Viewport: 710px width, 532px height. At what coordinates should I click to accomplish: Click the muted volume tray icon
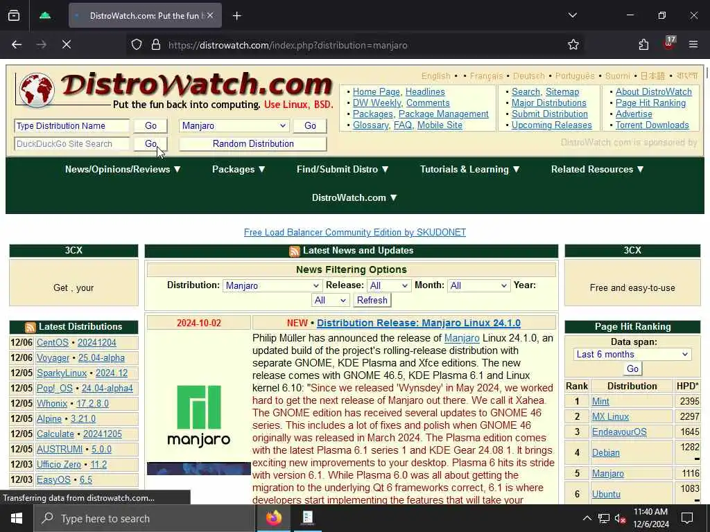[620, 519]
